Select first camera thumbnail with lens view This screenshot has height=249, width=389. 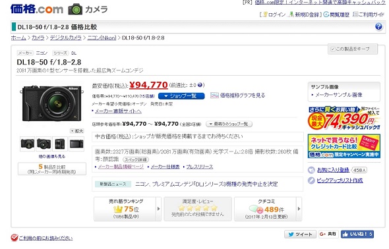[28, 144]
